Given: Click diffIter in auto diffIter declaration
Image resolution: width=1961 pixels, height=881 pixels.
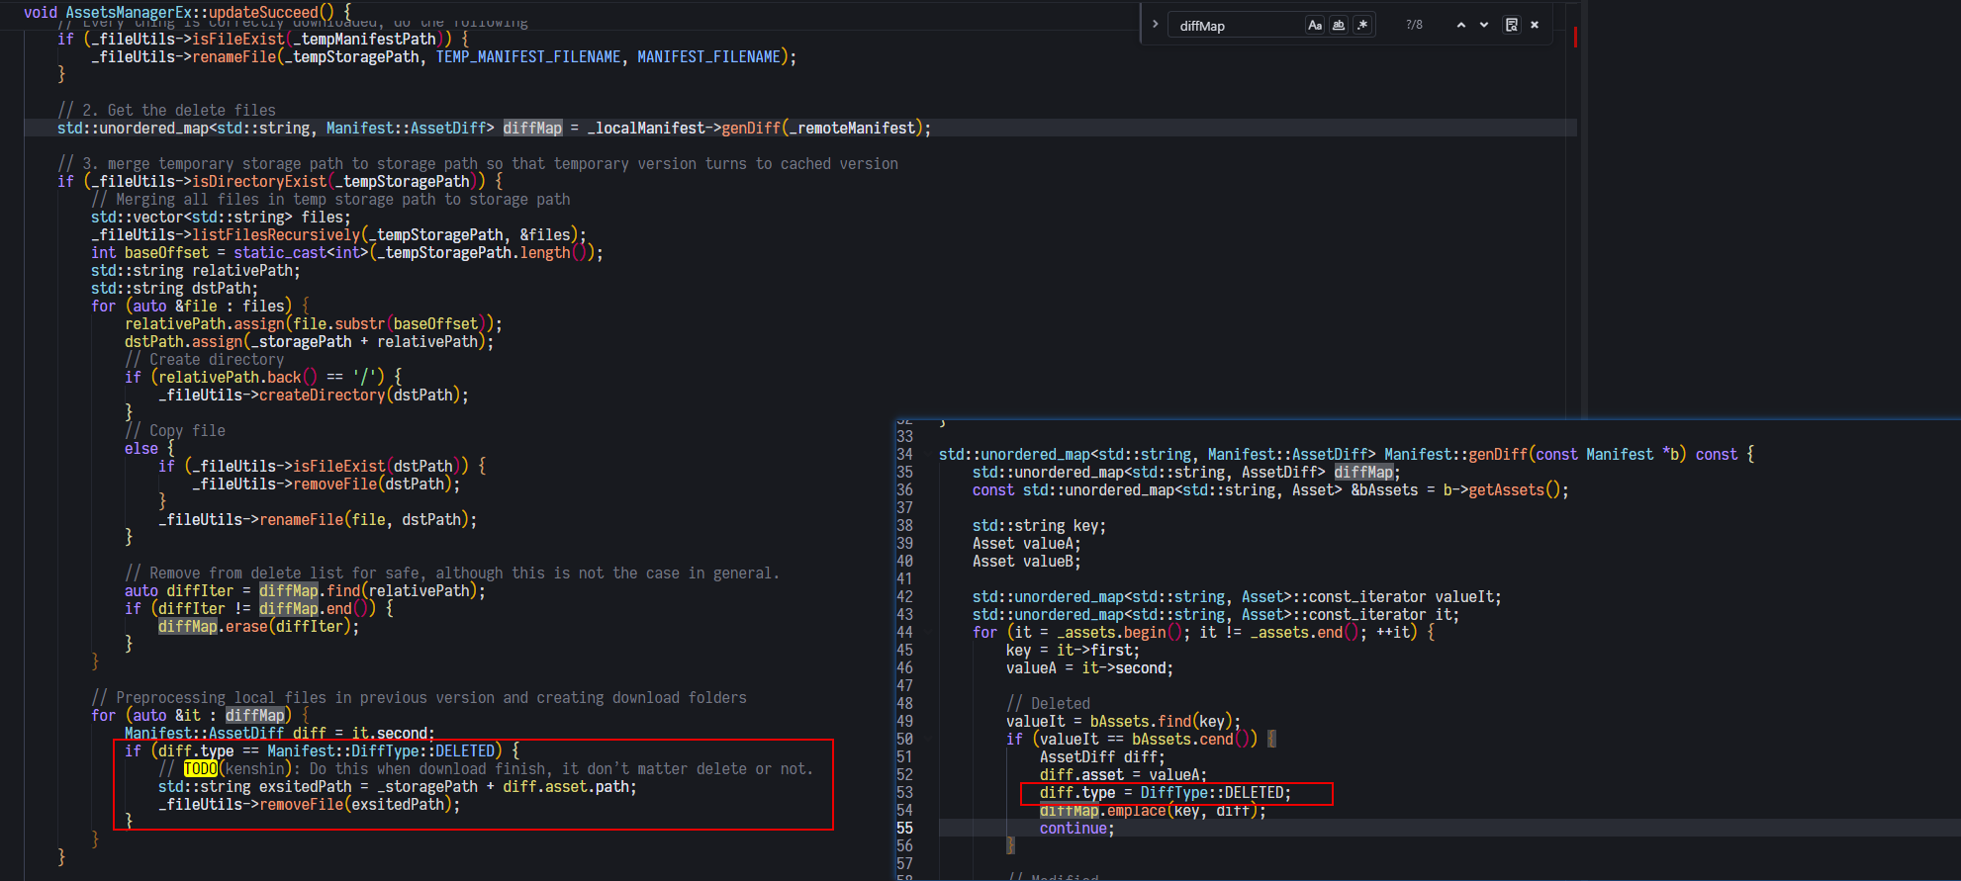Looking at the screenshot, I should [200, 591].
